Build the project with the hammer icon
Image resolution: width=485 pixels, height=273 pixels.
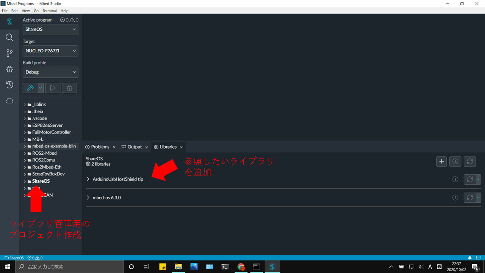[x=30, y=88]
